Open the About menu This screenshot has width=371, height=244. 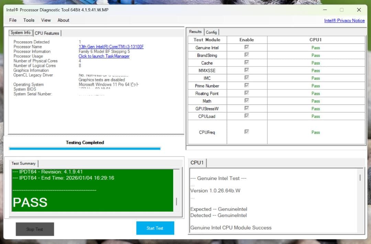pyautogui.click(x=64, y=20)
